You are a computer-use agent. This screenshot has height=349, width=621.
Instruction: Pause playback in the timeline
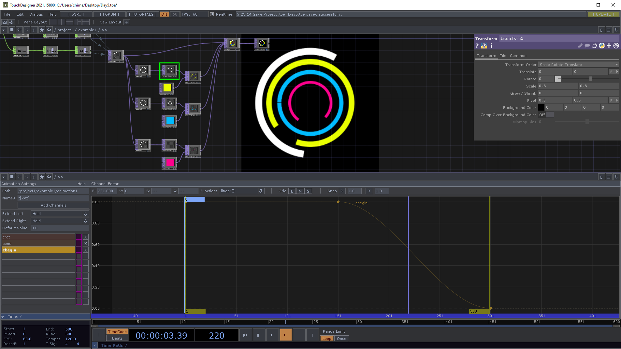point(258,335)
